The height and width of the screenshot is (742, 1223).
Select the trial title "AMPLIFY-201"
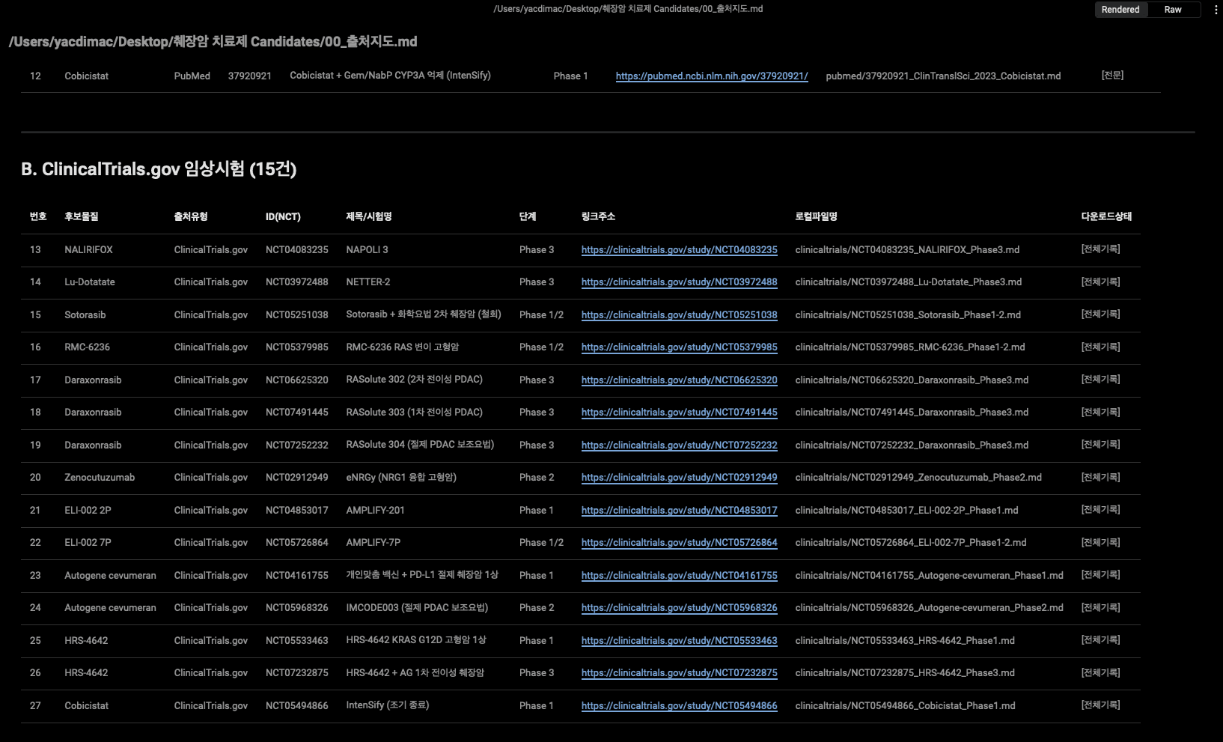375,511
